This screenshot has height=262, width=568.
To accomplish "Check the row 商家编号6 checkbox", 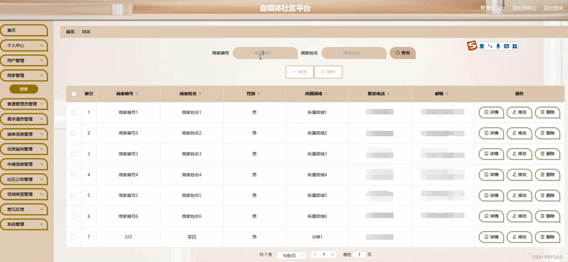I will coord(73,216).
